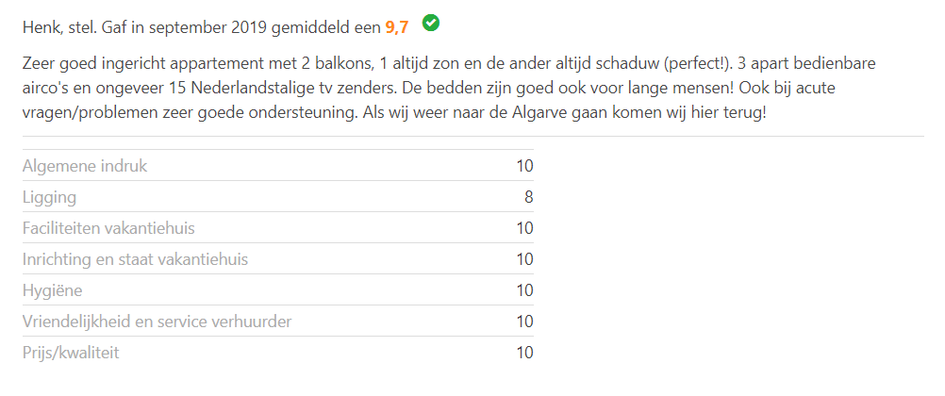
Task: Click the Prijs/kwaliteit score 10
Action: click(524, 353)
